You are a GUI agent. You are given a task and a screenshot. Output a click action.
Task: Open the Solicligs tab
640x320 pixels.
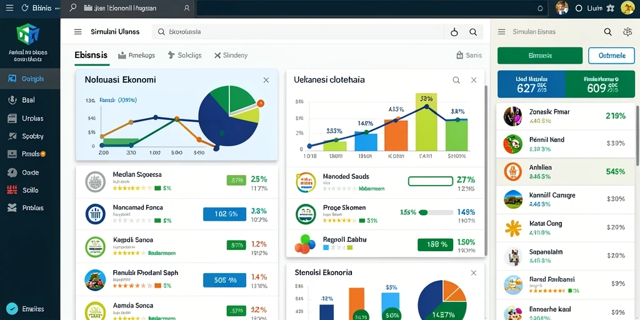184,56
